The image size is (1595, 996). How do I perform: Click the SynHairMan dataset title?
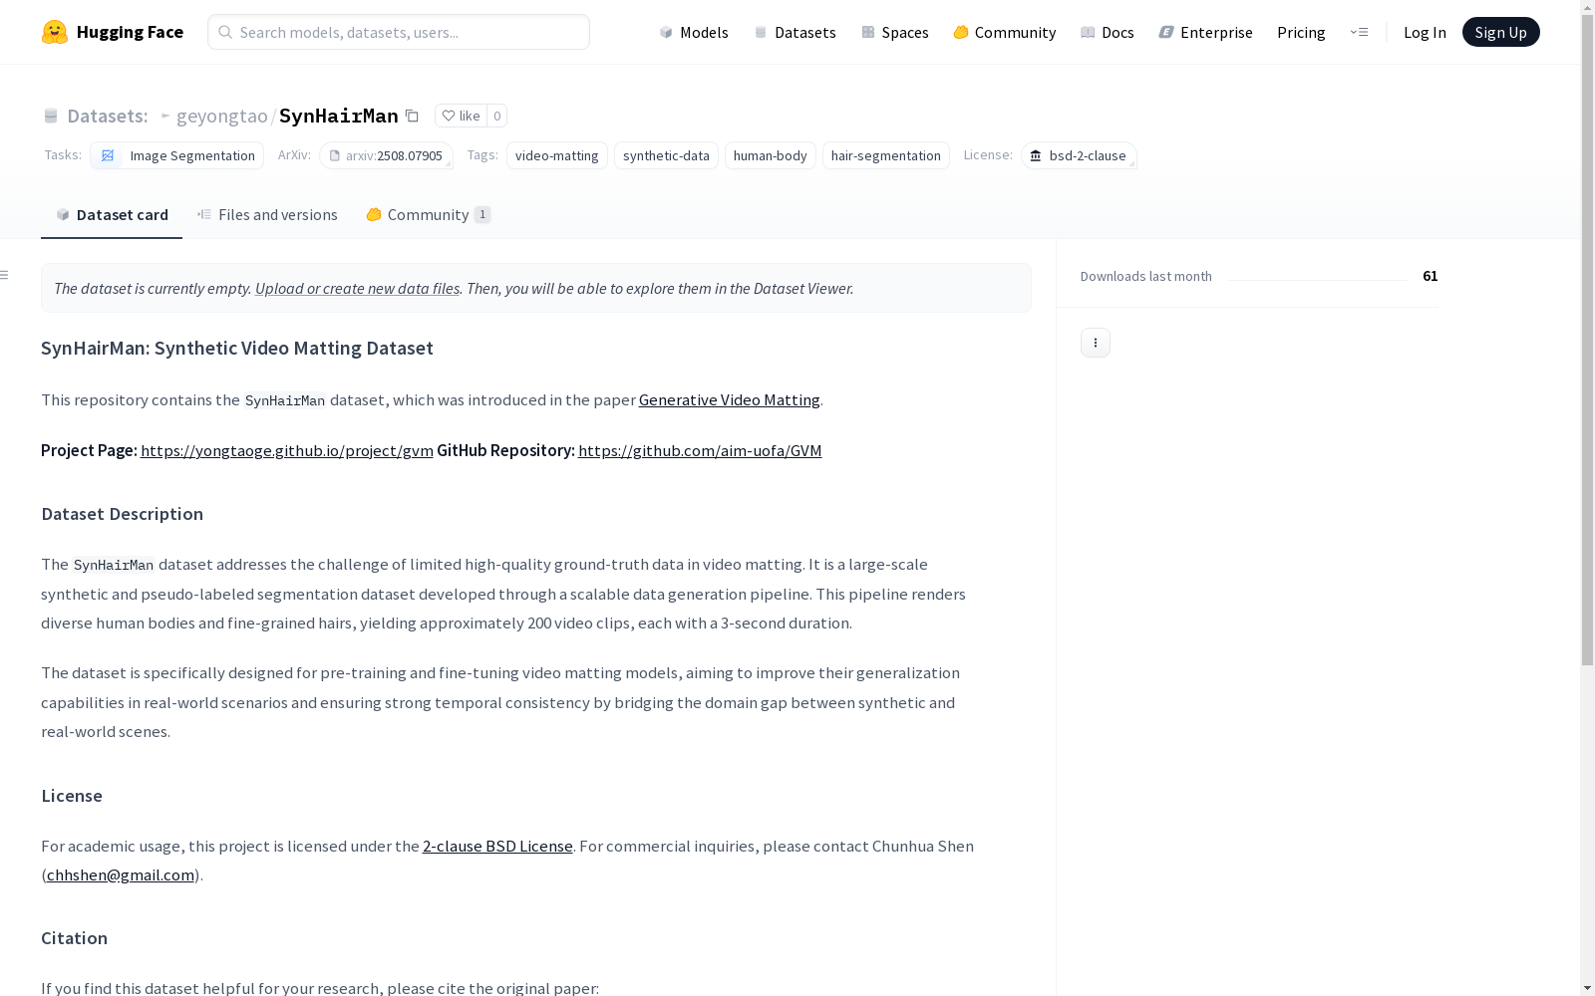tap(339, 116)
